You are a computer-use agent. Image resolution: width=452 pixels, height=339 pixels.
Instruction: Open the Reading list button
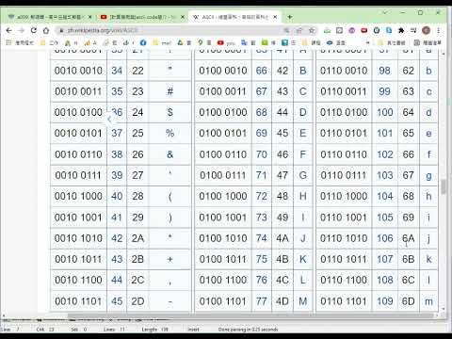(x=428, y=42)
